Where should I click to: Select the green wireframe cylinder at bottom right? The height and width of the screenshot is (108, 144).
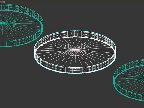129,80
